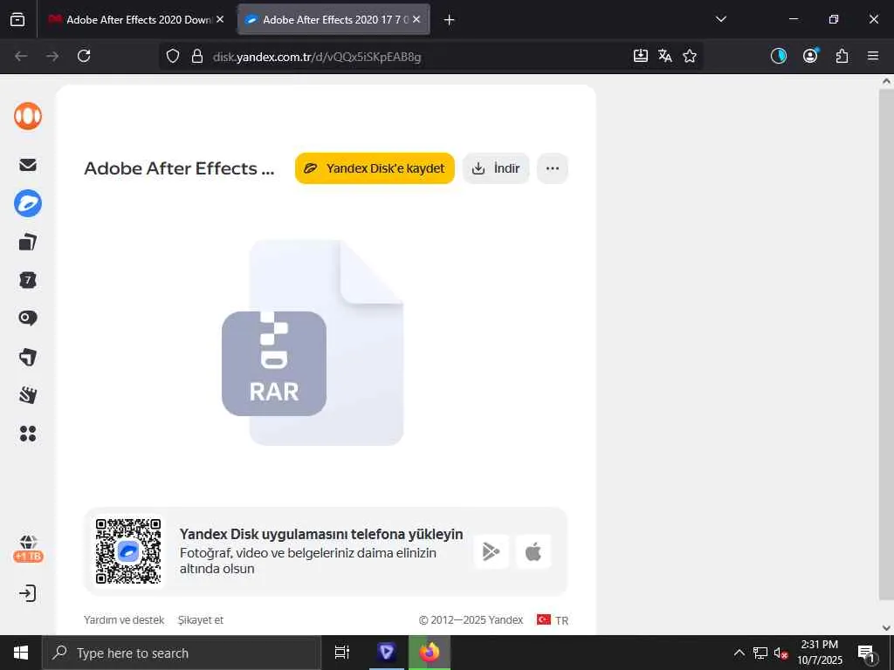Image resolution: width=894 pixels, height=670 pixels.
Task: Open a new browser tab
Action: coord(450,20)
